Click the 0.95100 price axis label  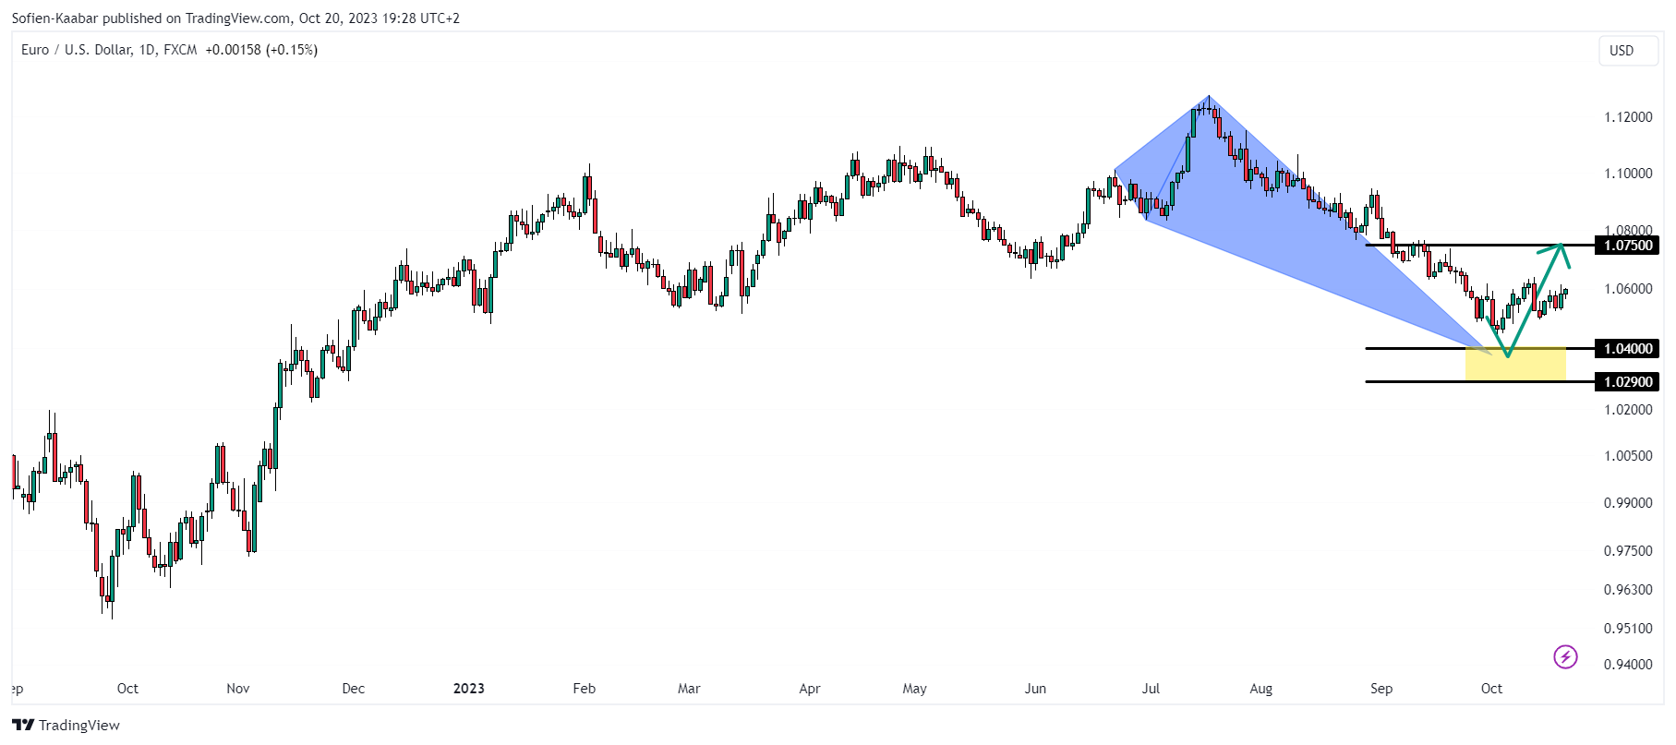pyautogui.click(x=1628, y=629)
